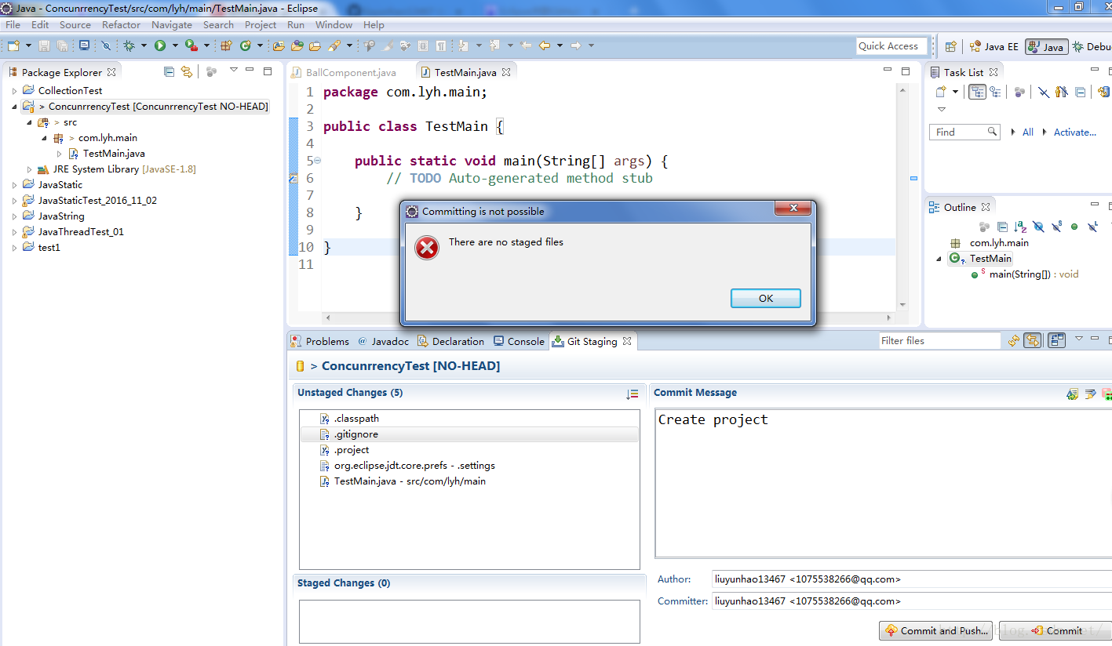Collapse the com.lyh.main package node

pyautogui.click(x=44, y=138)
